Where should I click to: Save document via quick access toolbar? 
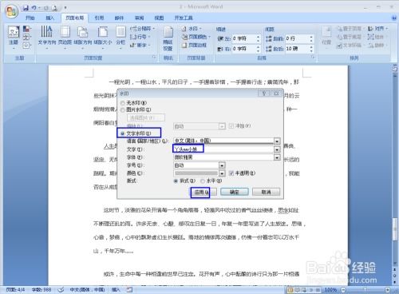(26, 8)
